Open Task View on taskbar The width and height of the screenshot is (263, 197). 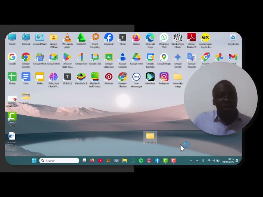pyautogui.click(x=84, y=160)
